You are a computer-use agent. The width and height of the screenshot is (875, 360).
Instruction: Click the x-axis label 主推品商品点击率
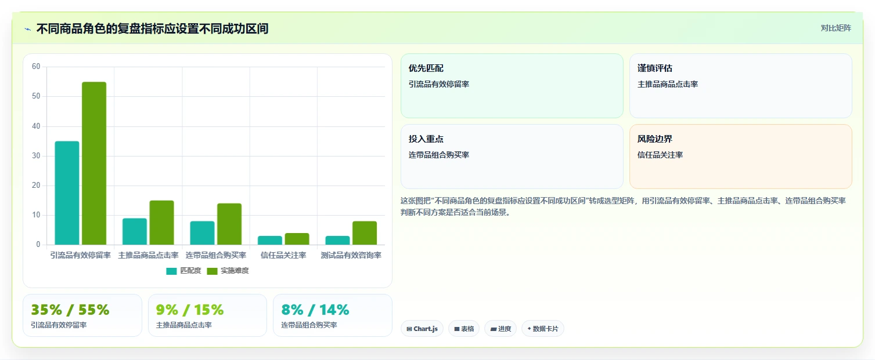(x=148, y=256)
